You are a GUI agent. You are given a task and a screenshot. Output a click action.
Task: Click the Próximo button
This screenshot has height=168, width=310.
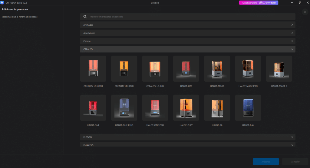pos(266,161)
